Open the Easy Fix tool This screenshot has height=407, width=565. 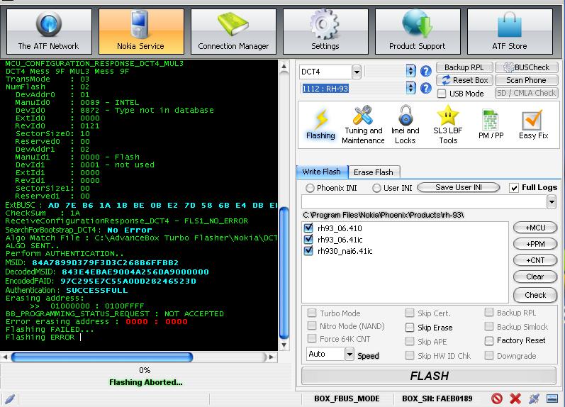[533, 124]
